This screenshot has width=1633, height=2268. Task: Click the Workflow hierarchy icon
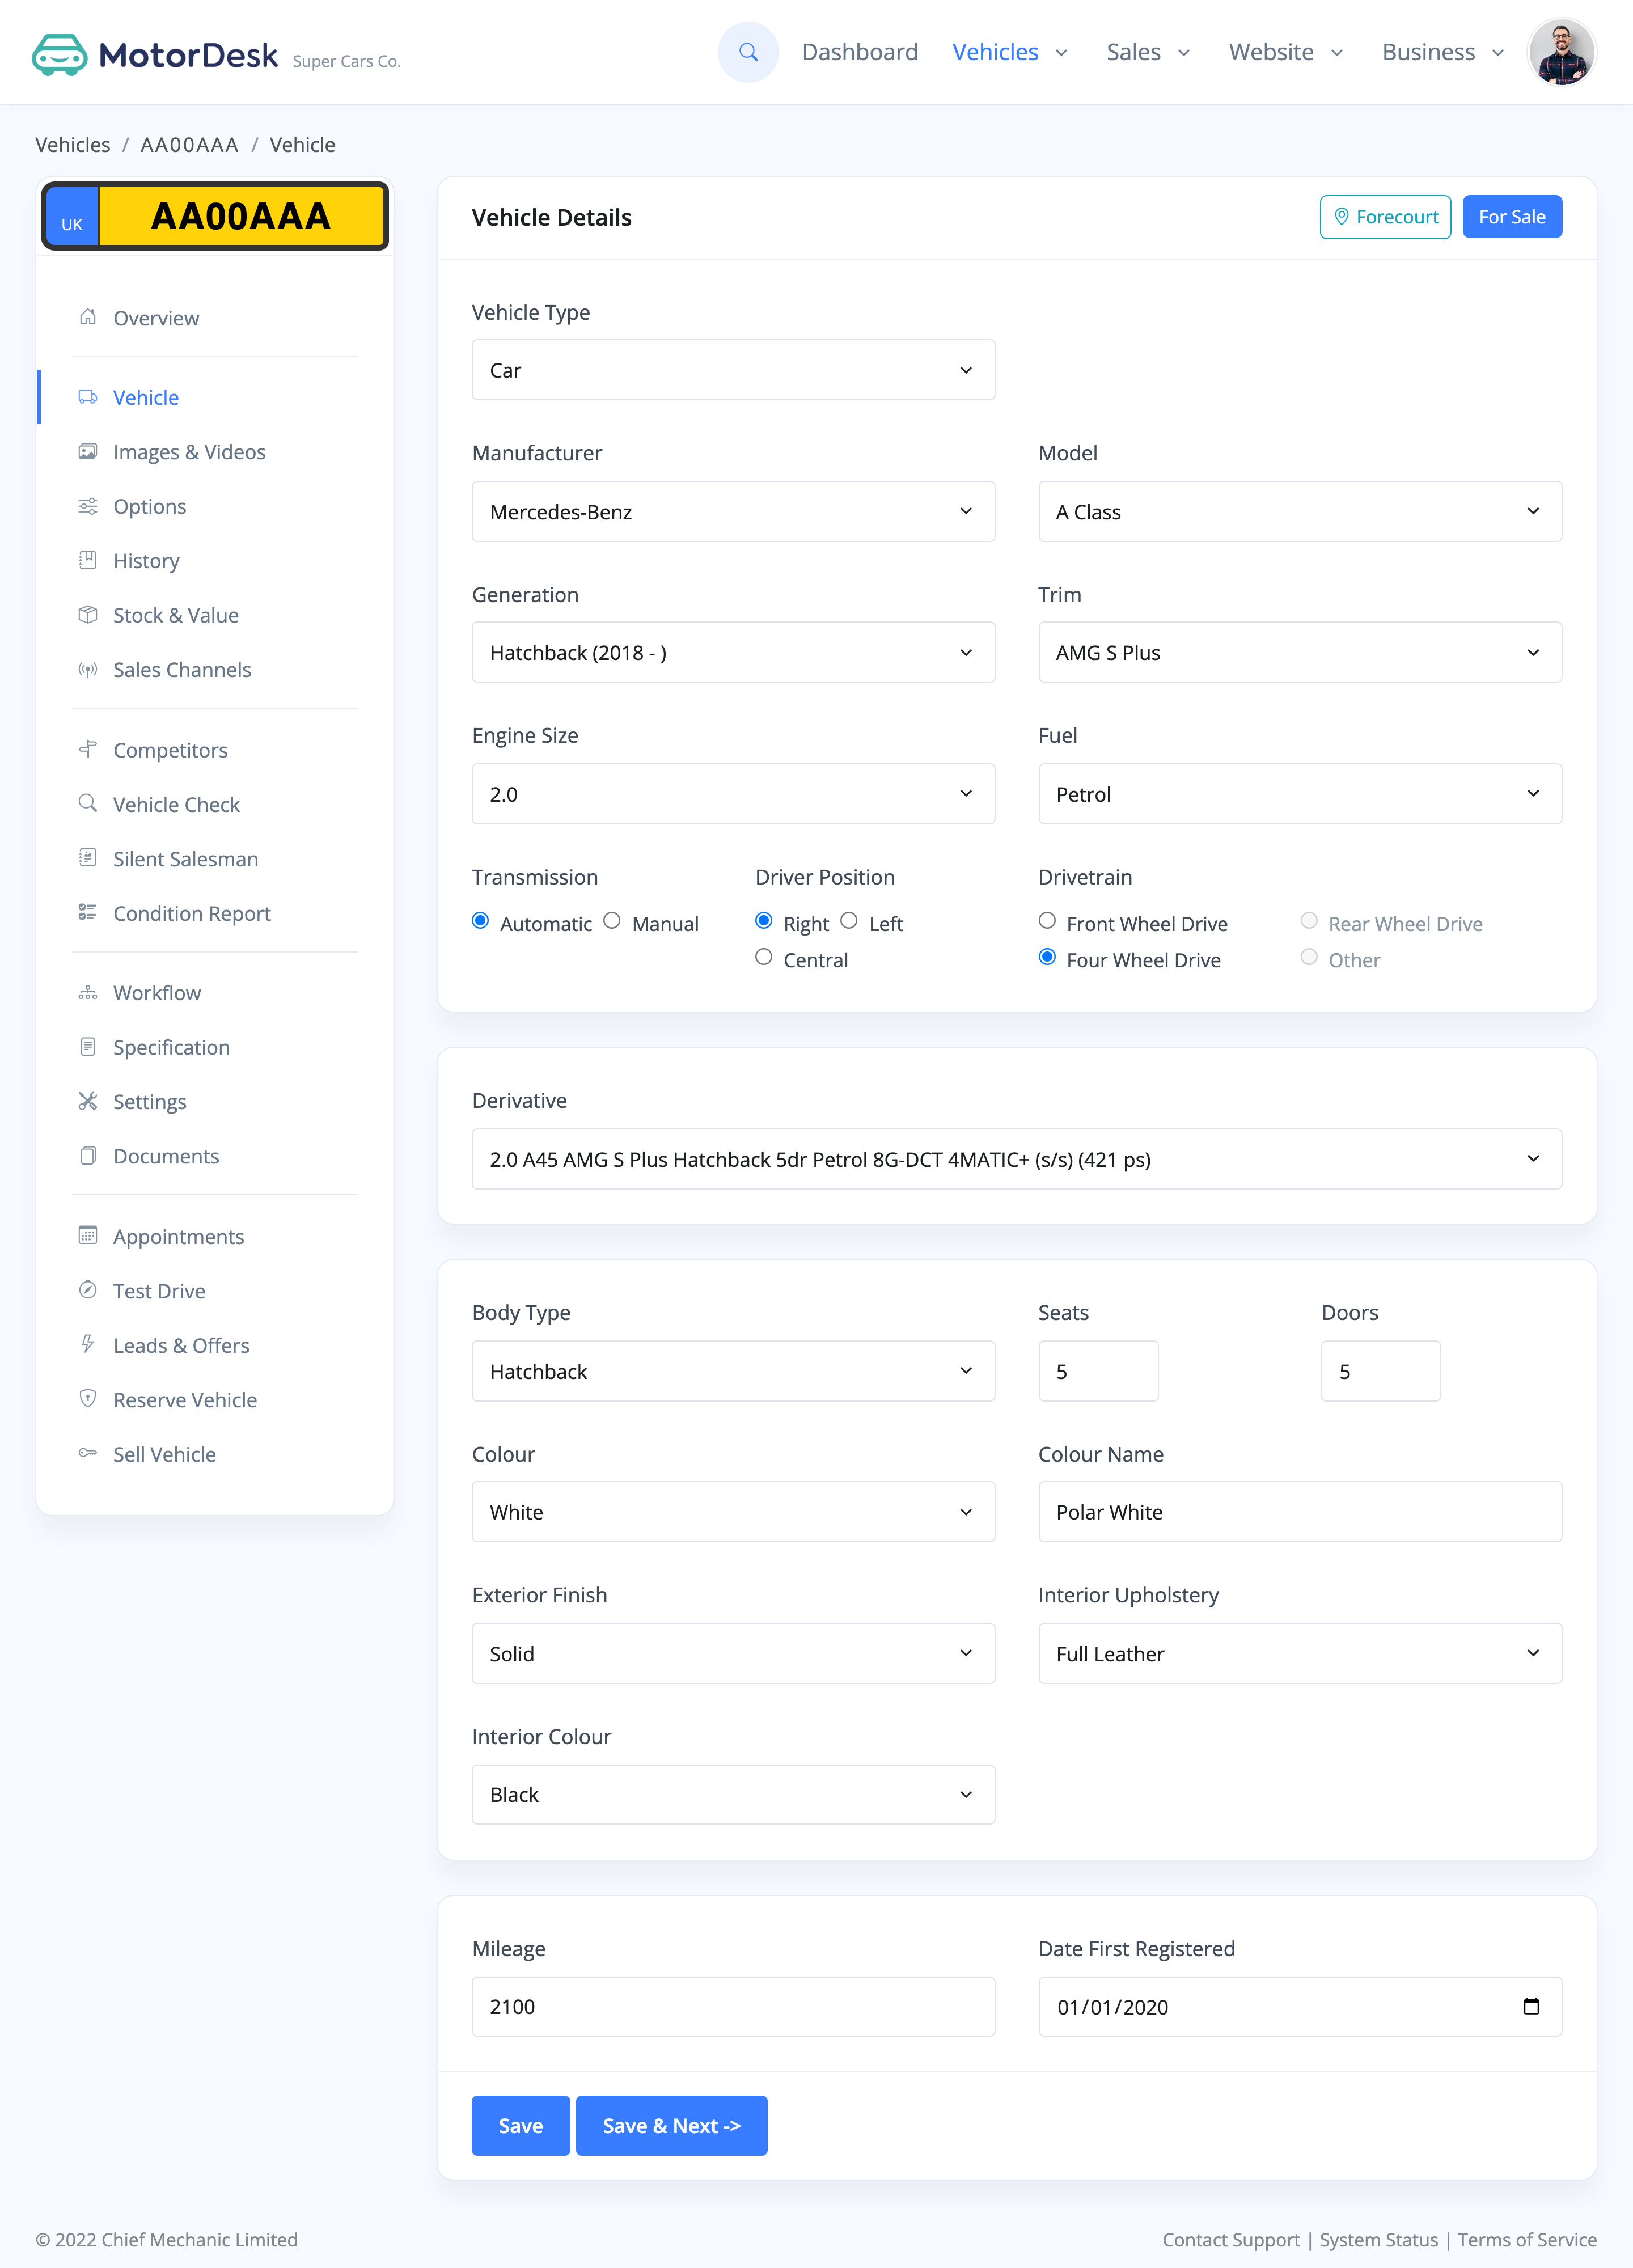point(88,993)
